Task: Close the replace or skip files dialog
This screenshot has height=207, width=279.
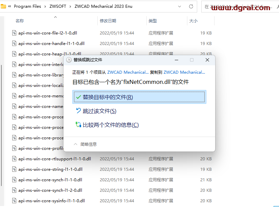Action: click(x=207, y=60)
